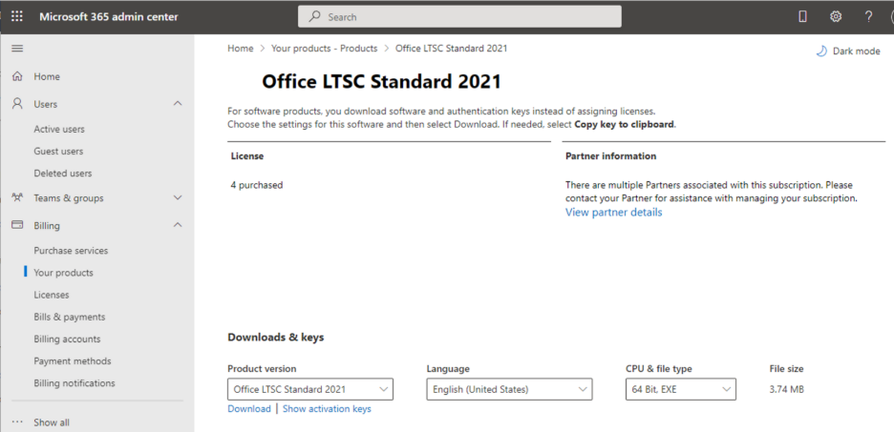Open View partner details link

click(x=613, y=213)
